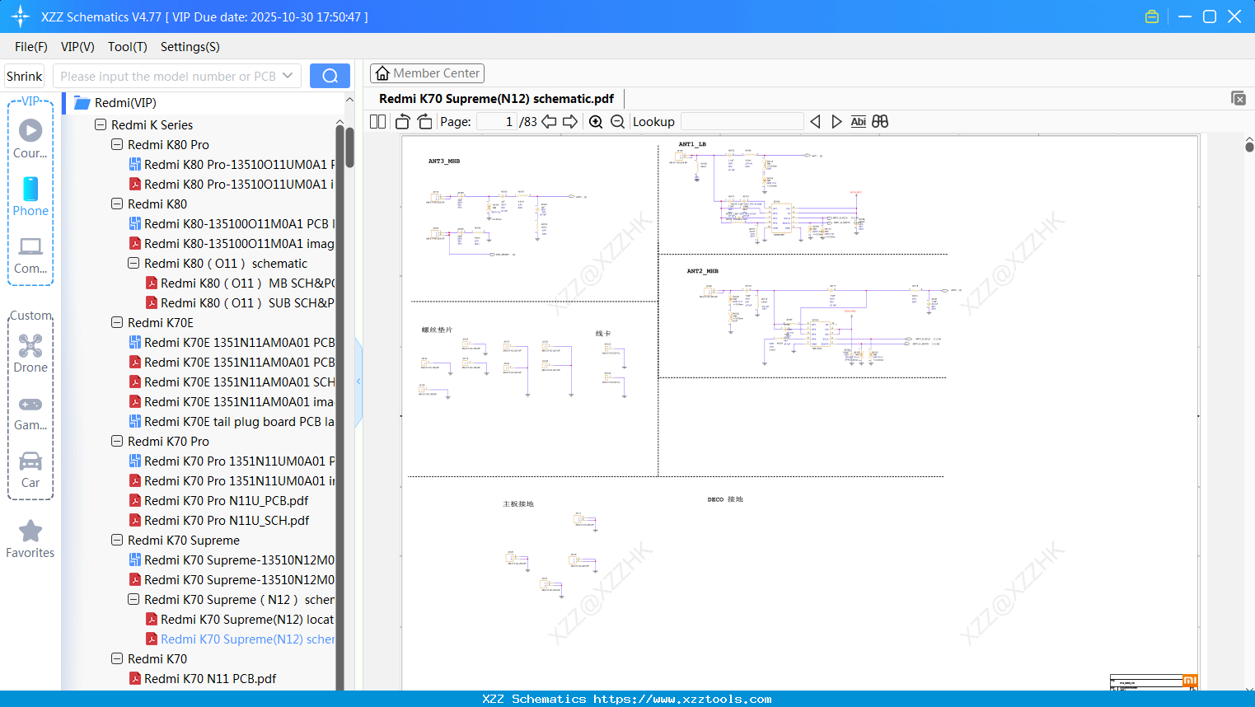Rotate page clockwise
Viewport: 1255px width, 707px height.
[x=424, y=122]
